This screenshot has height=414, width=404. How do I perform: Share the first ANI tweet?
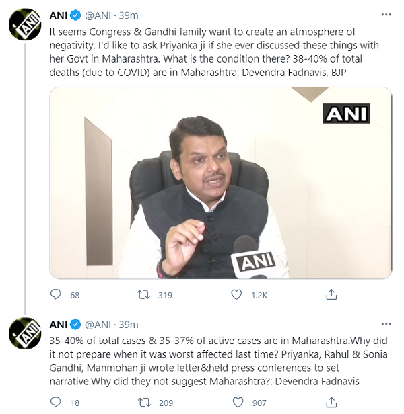[x=331, y=294]
